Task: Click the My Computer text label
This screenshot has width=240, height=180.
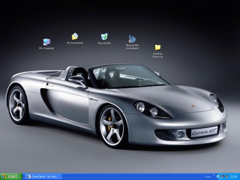Action: 46,48
